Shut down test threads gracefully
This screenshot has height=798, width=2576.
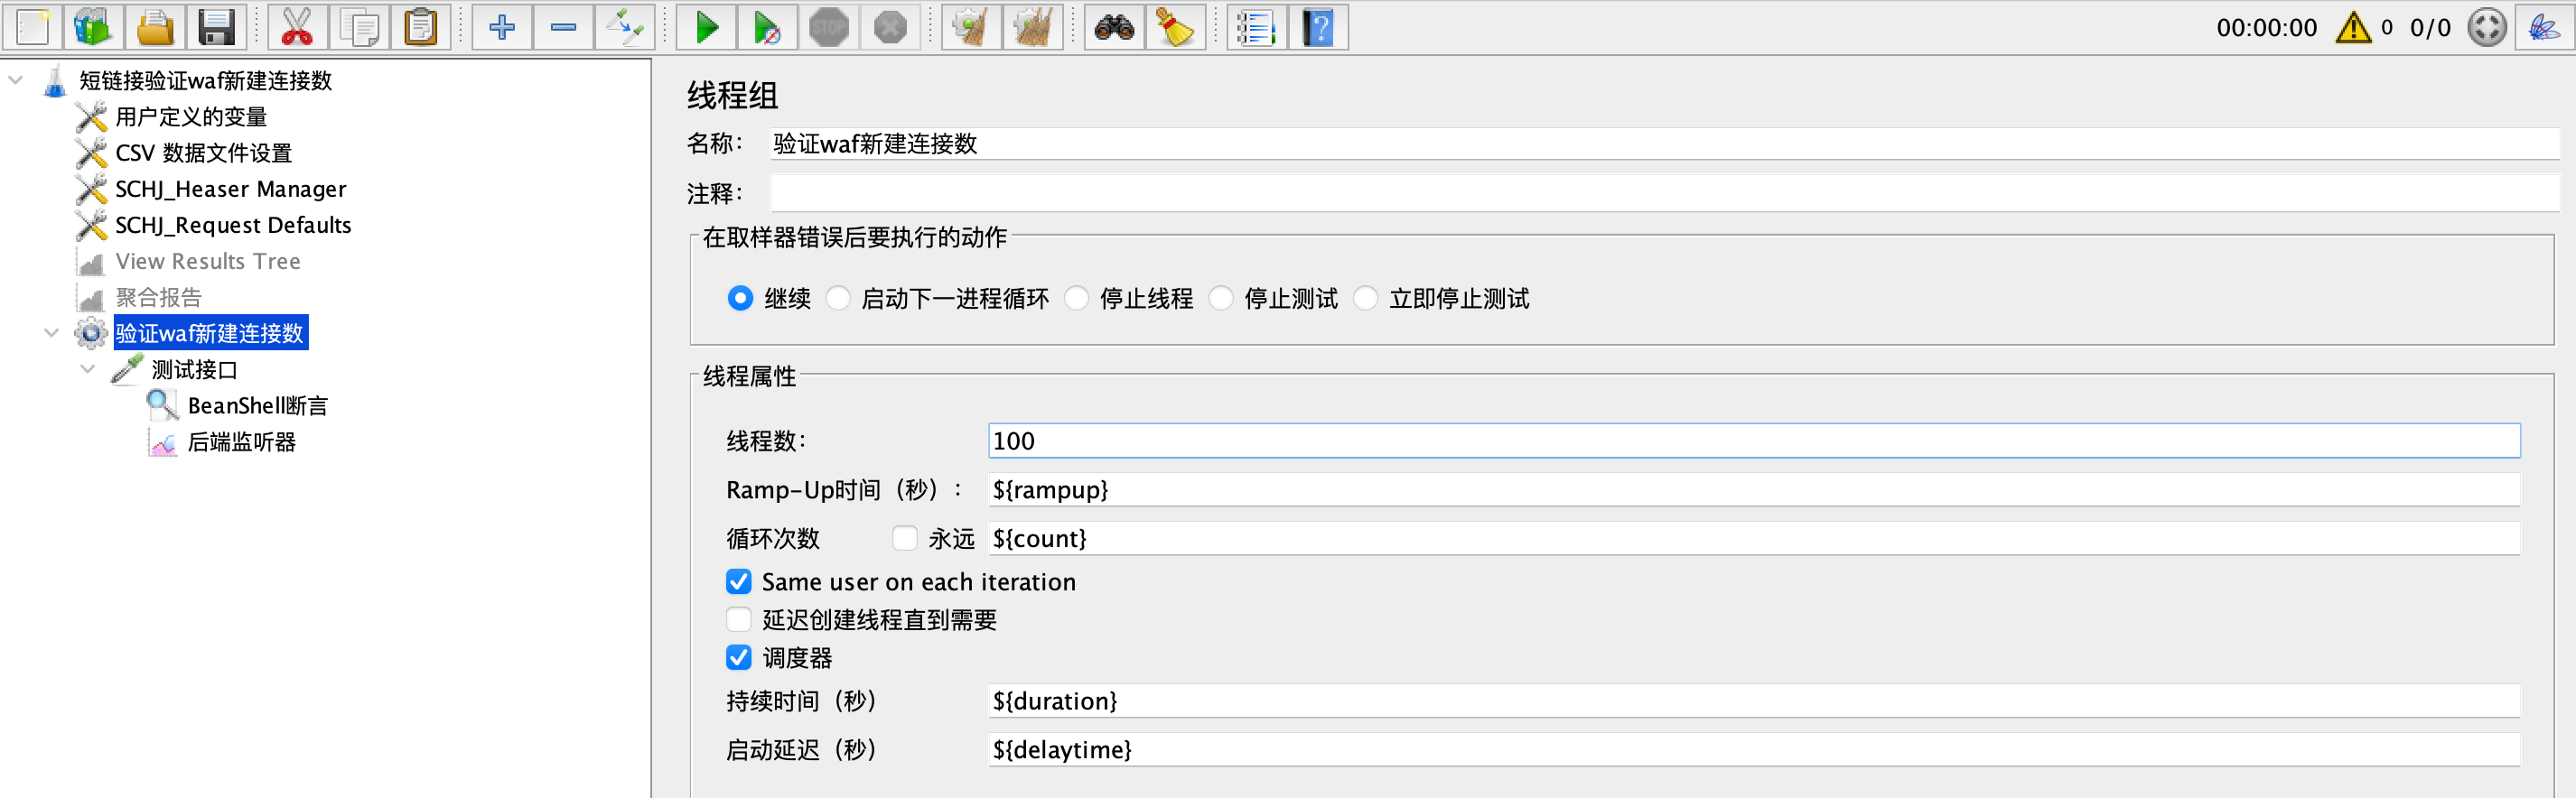coord(890,27)
